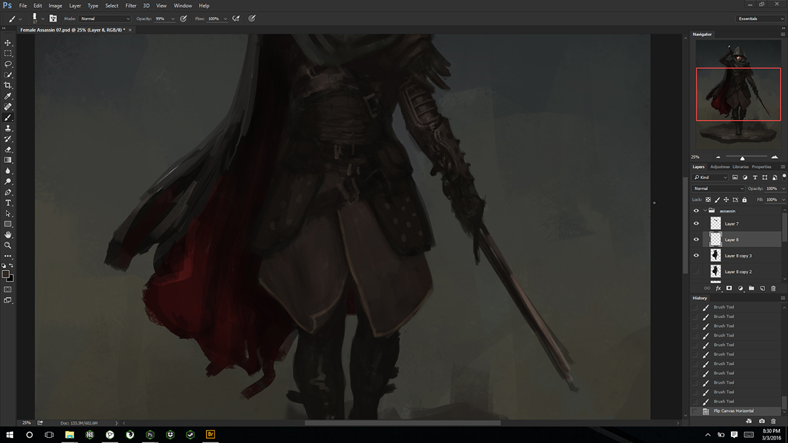Screen dimensions: 788x443
Task: Select the Lasso tool
Action: coord(8,64)
